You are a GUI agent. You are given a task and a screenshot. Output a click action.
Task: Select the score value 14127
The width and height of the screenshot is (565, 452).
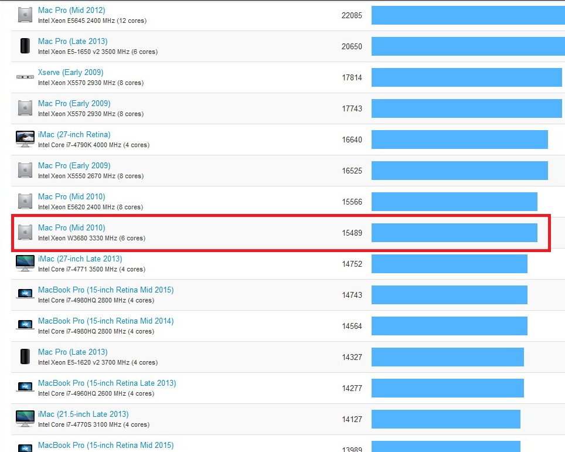tap(352, 419)
